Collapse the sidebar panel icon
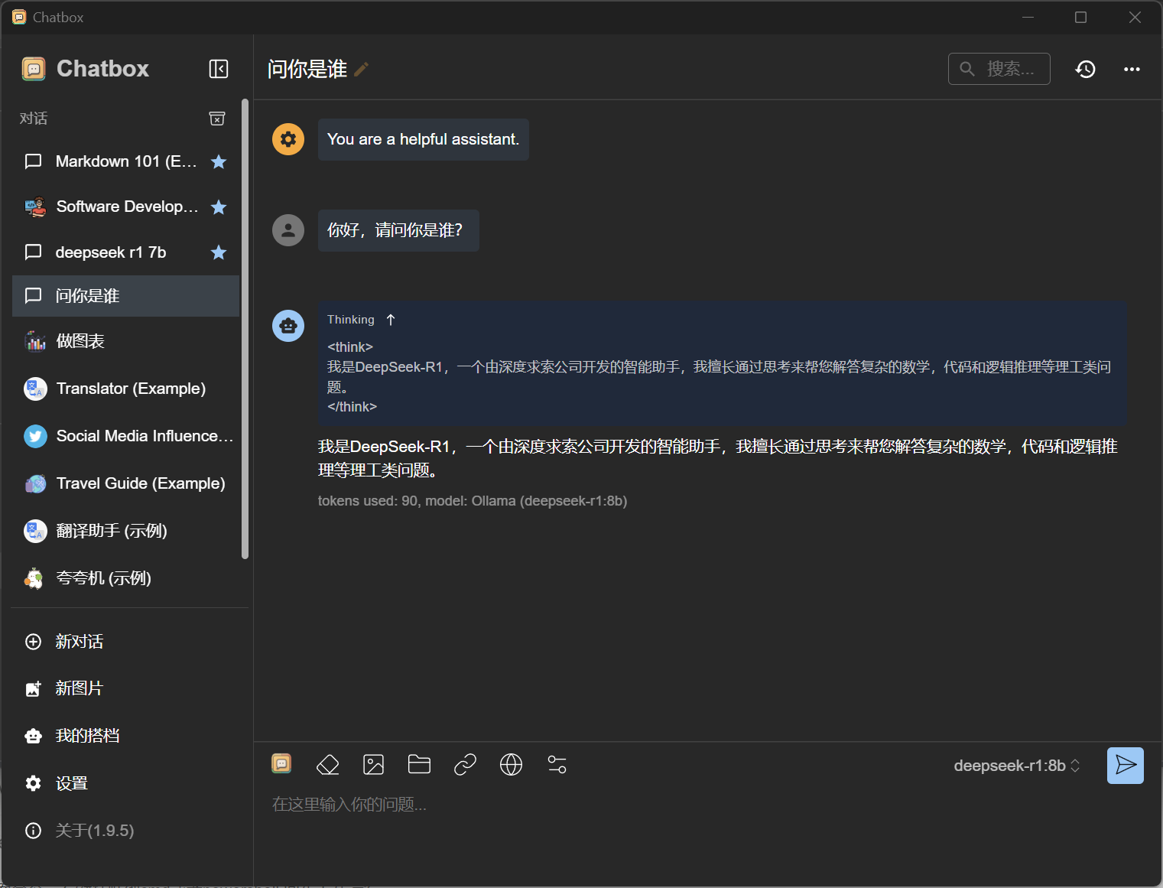 (x=219, y=69)
